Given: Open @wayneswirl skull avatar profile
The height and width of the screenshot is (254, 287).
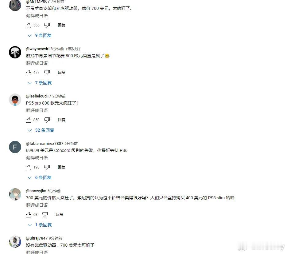Looking at the screenshot, I should 15,52.
